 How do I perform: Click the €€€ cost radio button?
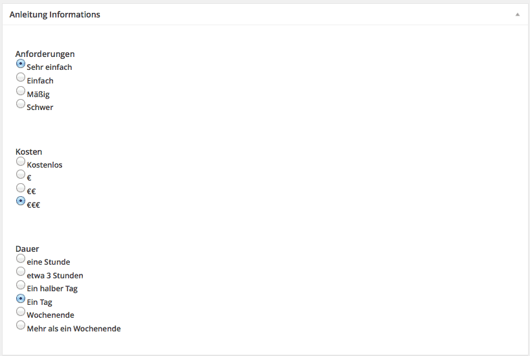click(21, 201)
